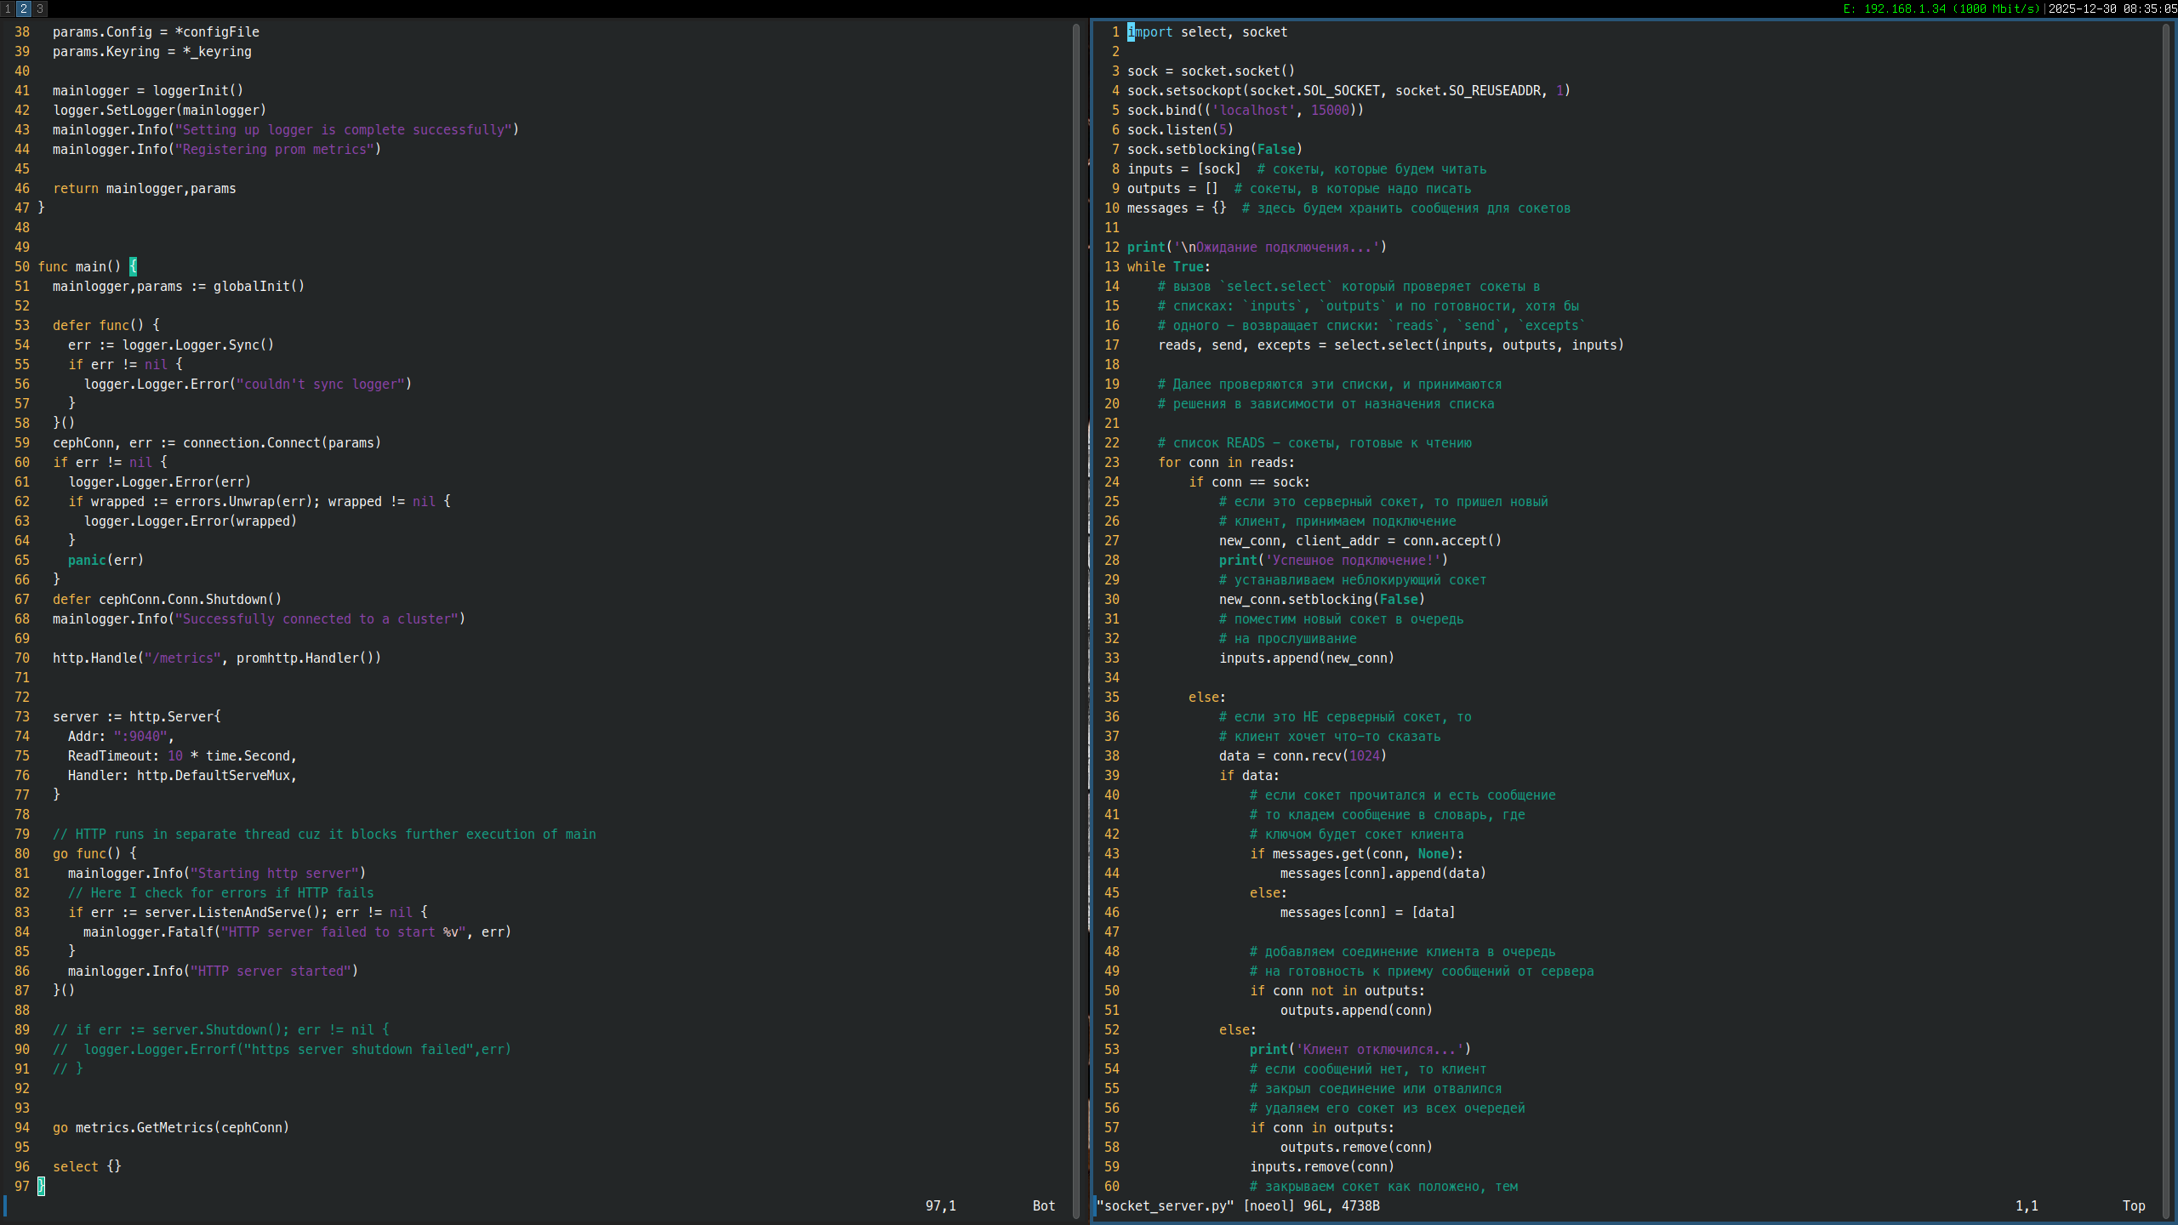The height and width of the screenshot is (1225, 2178).
Task: Click the "/metrics" string in http.Handle
Action: (183, 658)
